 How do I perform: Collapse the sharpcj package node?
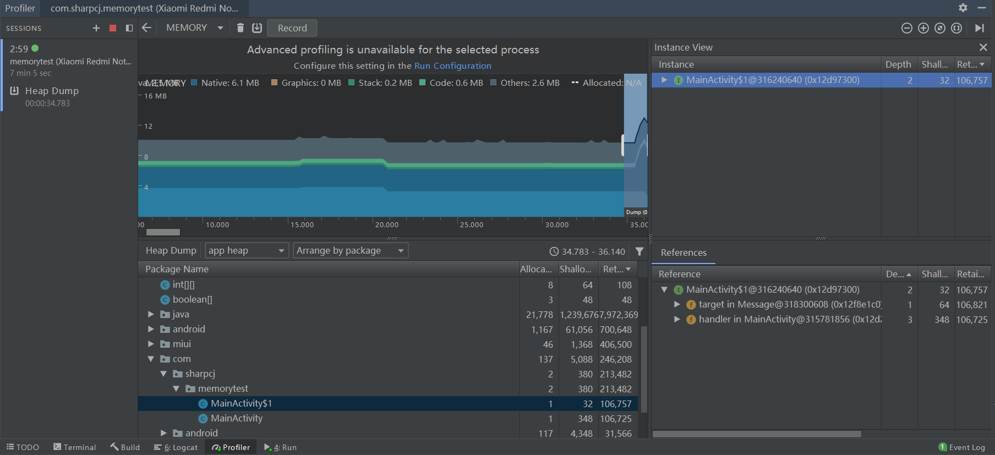(163, 374)
